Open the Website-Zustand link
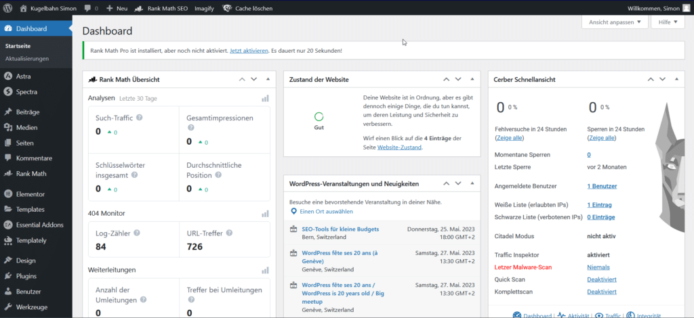This screenshot has height=318, width=694. coord(399,147)
